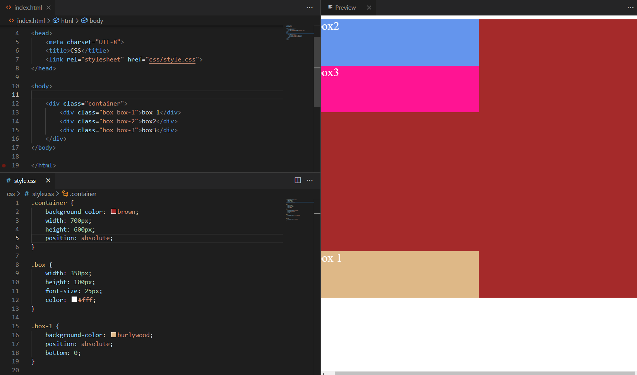Open more actions menu for index.html editor
The image size is (637, 375).
click(x=310, y=8)
